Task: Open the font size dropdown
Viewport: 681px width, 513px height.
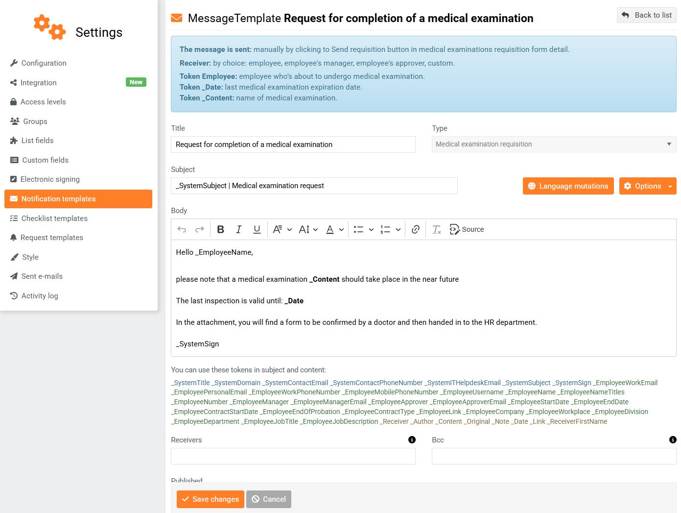Action: pos(308,229)
